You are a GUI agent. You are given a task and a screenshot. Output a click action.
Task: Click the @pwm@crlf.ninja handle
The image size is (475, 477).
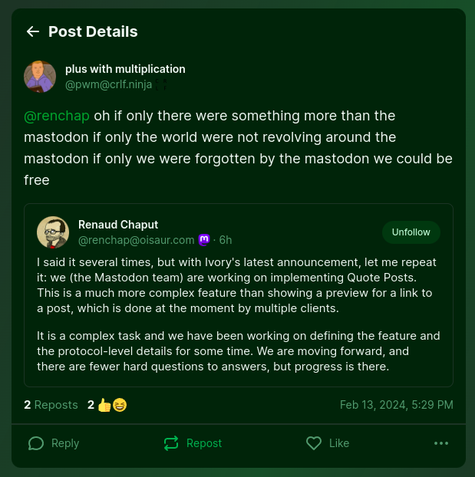click(108, 84)
